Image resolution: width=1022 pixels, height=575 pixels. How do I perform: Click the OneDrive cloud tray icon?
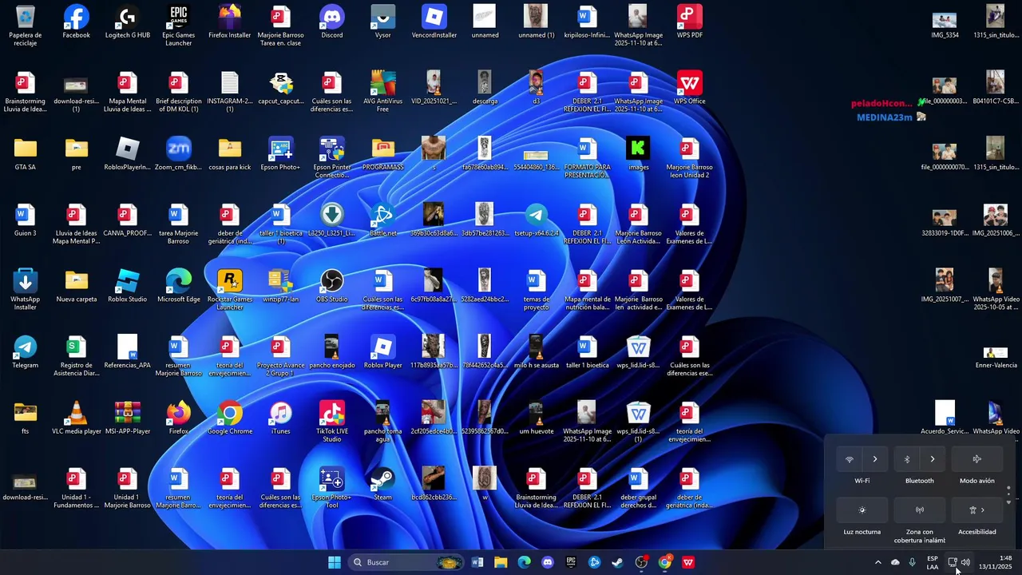pos(895,562)
